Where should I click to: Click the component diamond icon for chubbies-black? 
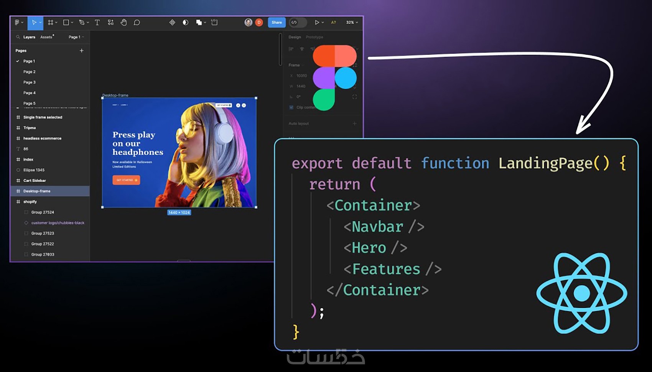tap(26, 223)
